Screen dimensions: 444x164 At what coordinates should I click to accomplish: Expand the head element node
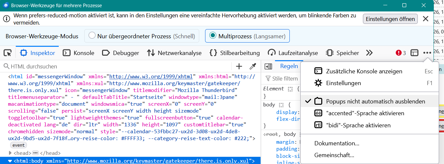click(10, 153)
